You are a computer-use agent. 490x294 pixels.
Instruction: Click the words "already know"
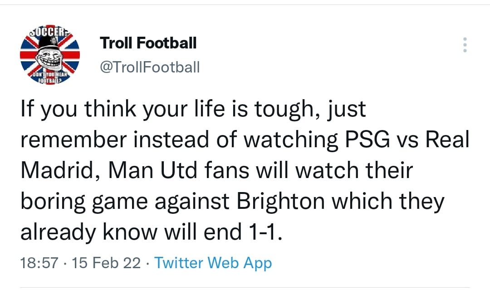click(x=89, y=232)
